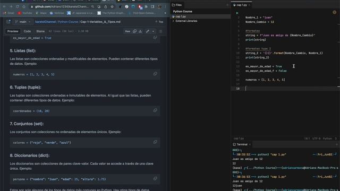Click the "5. Listas (list):" heading
This screenshot has height=191, width=340.
coord(23,51)
